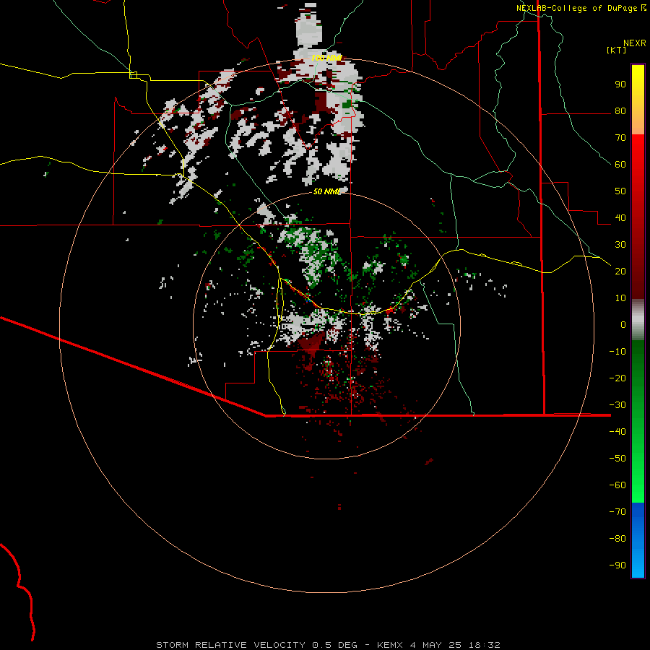The height and width of the screenshot is (650, 650).
Task: Click the -30 value on velocity scale
Action: [617, 405]
